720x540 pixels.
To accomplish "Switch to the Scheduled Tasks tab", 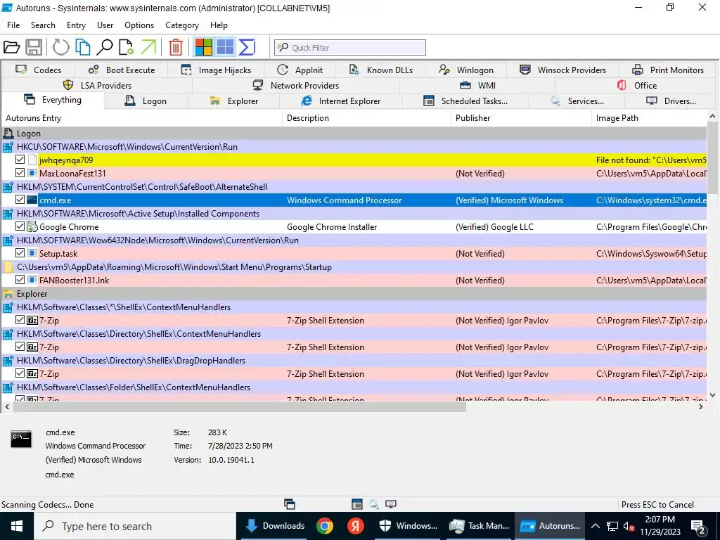I will coord(465,101).
